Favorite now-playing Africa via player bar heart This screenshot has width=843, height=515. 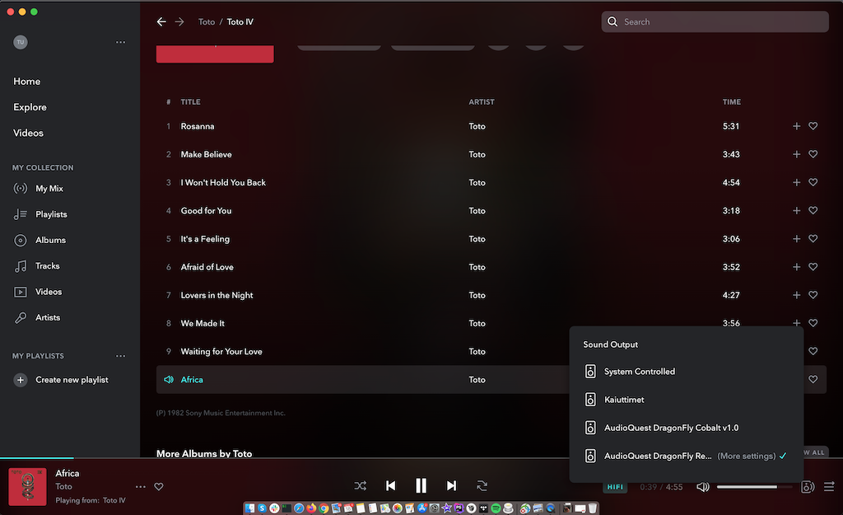(159, 486)
